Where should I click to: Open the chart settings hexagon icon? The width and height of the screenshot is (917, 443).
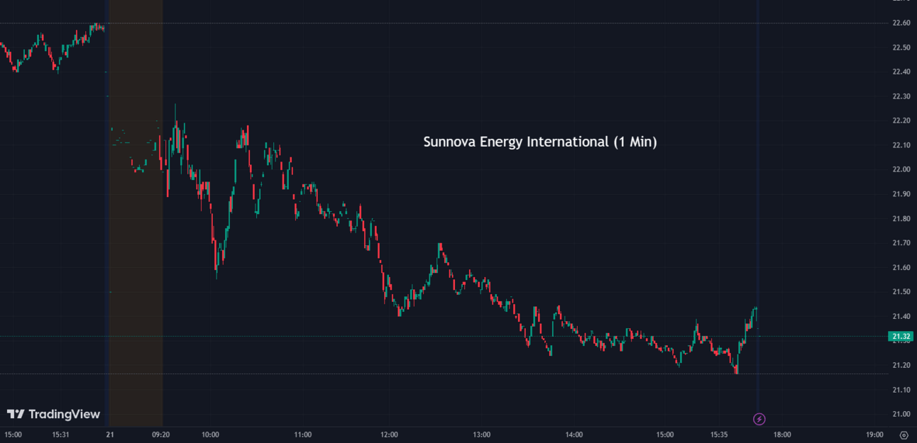pyautogui.click(x=904, y=435)
